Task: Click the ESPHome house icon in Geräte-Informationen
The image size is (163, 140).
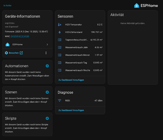Action: pyautogui.click(x=8, y=45)
